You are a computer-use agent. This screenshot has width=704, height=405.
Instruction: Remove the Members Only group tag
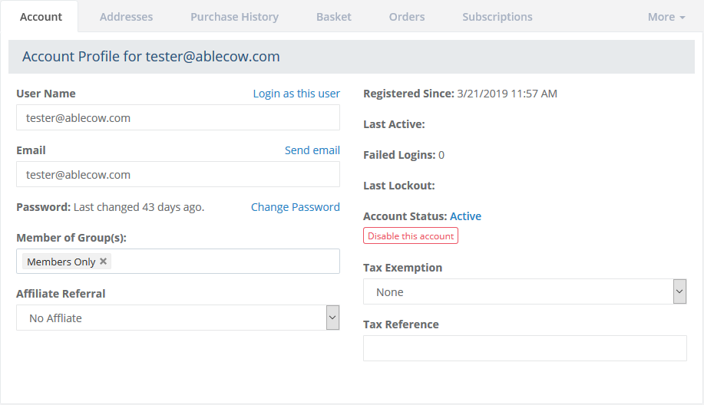(104, 262)
